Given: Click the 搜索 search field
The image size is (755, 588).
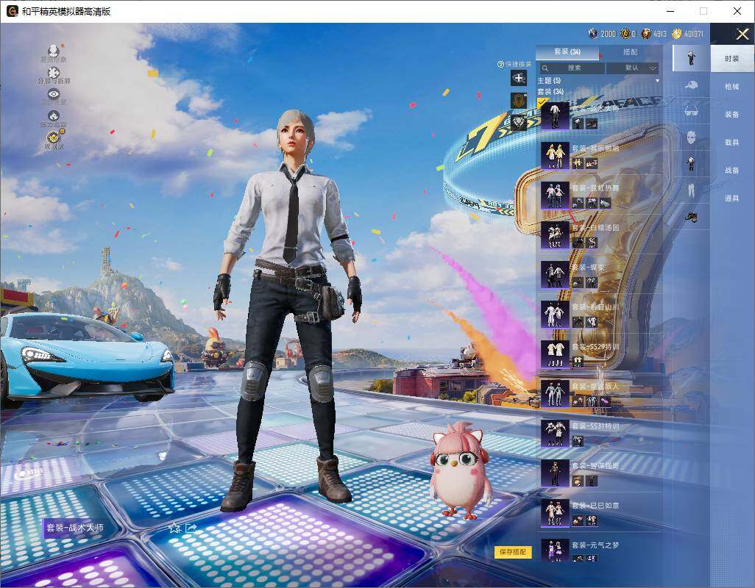Looking at the screenshot, I should click(x=572, y=68).
